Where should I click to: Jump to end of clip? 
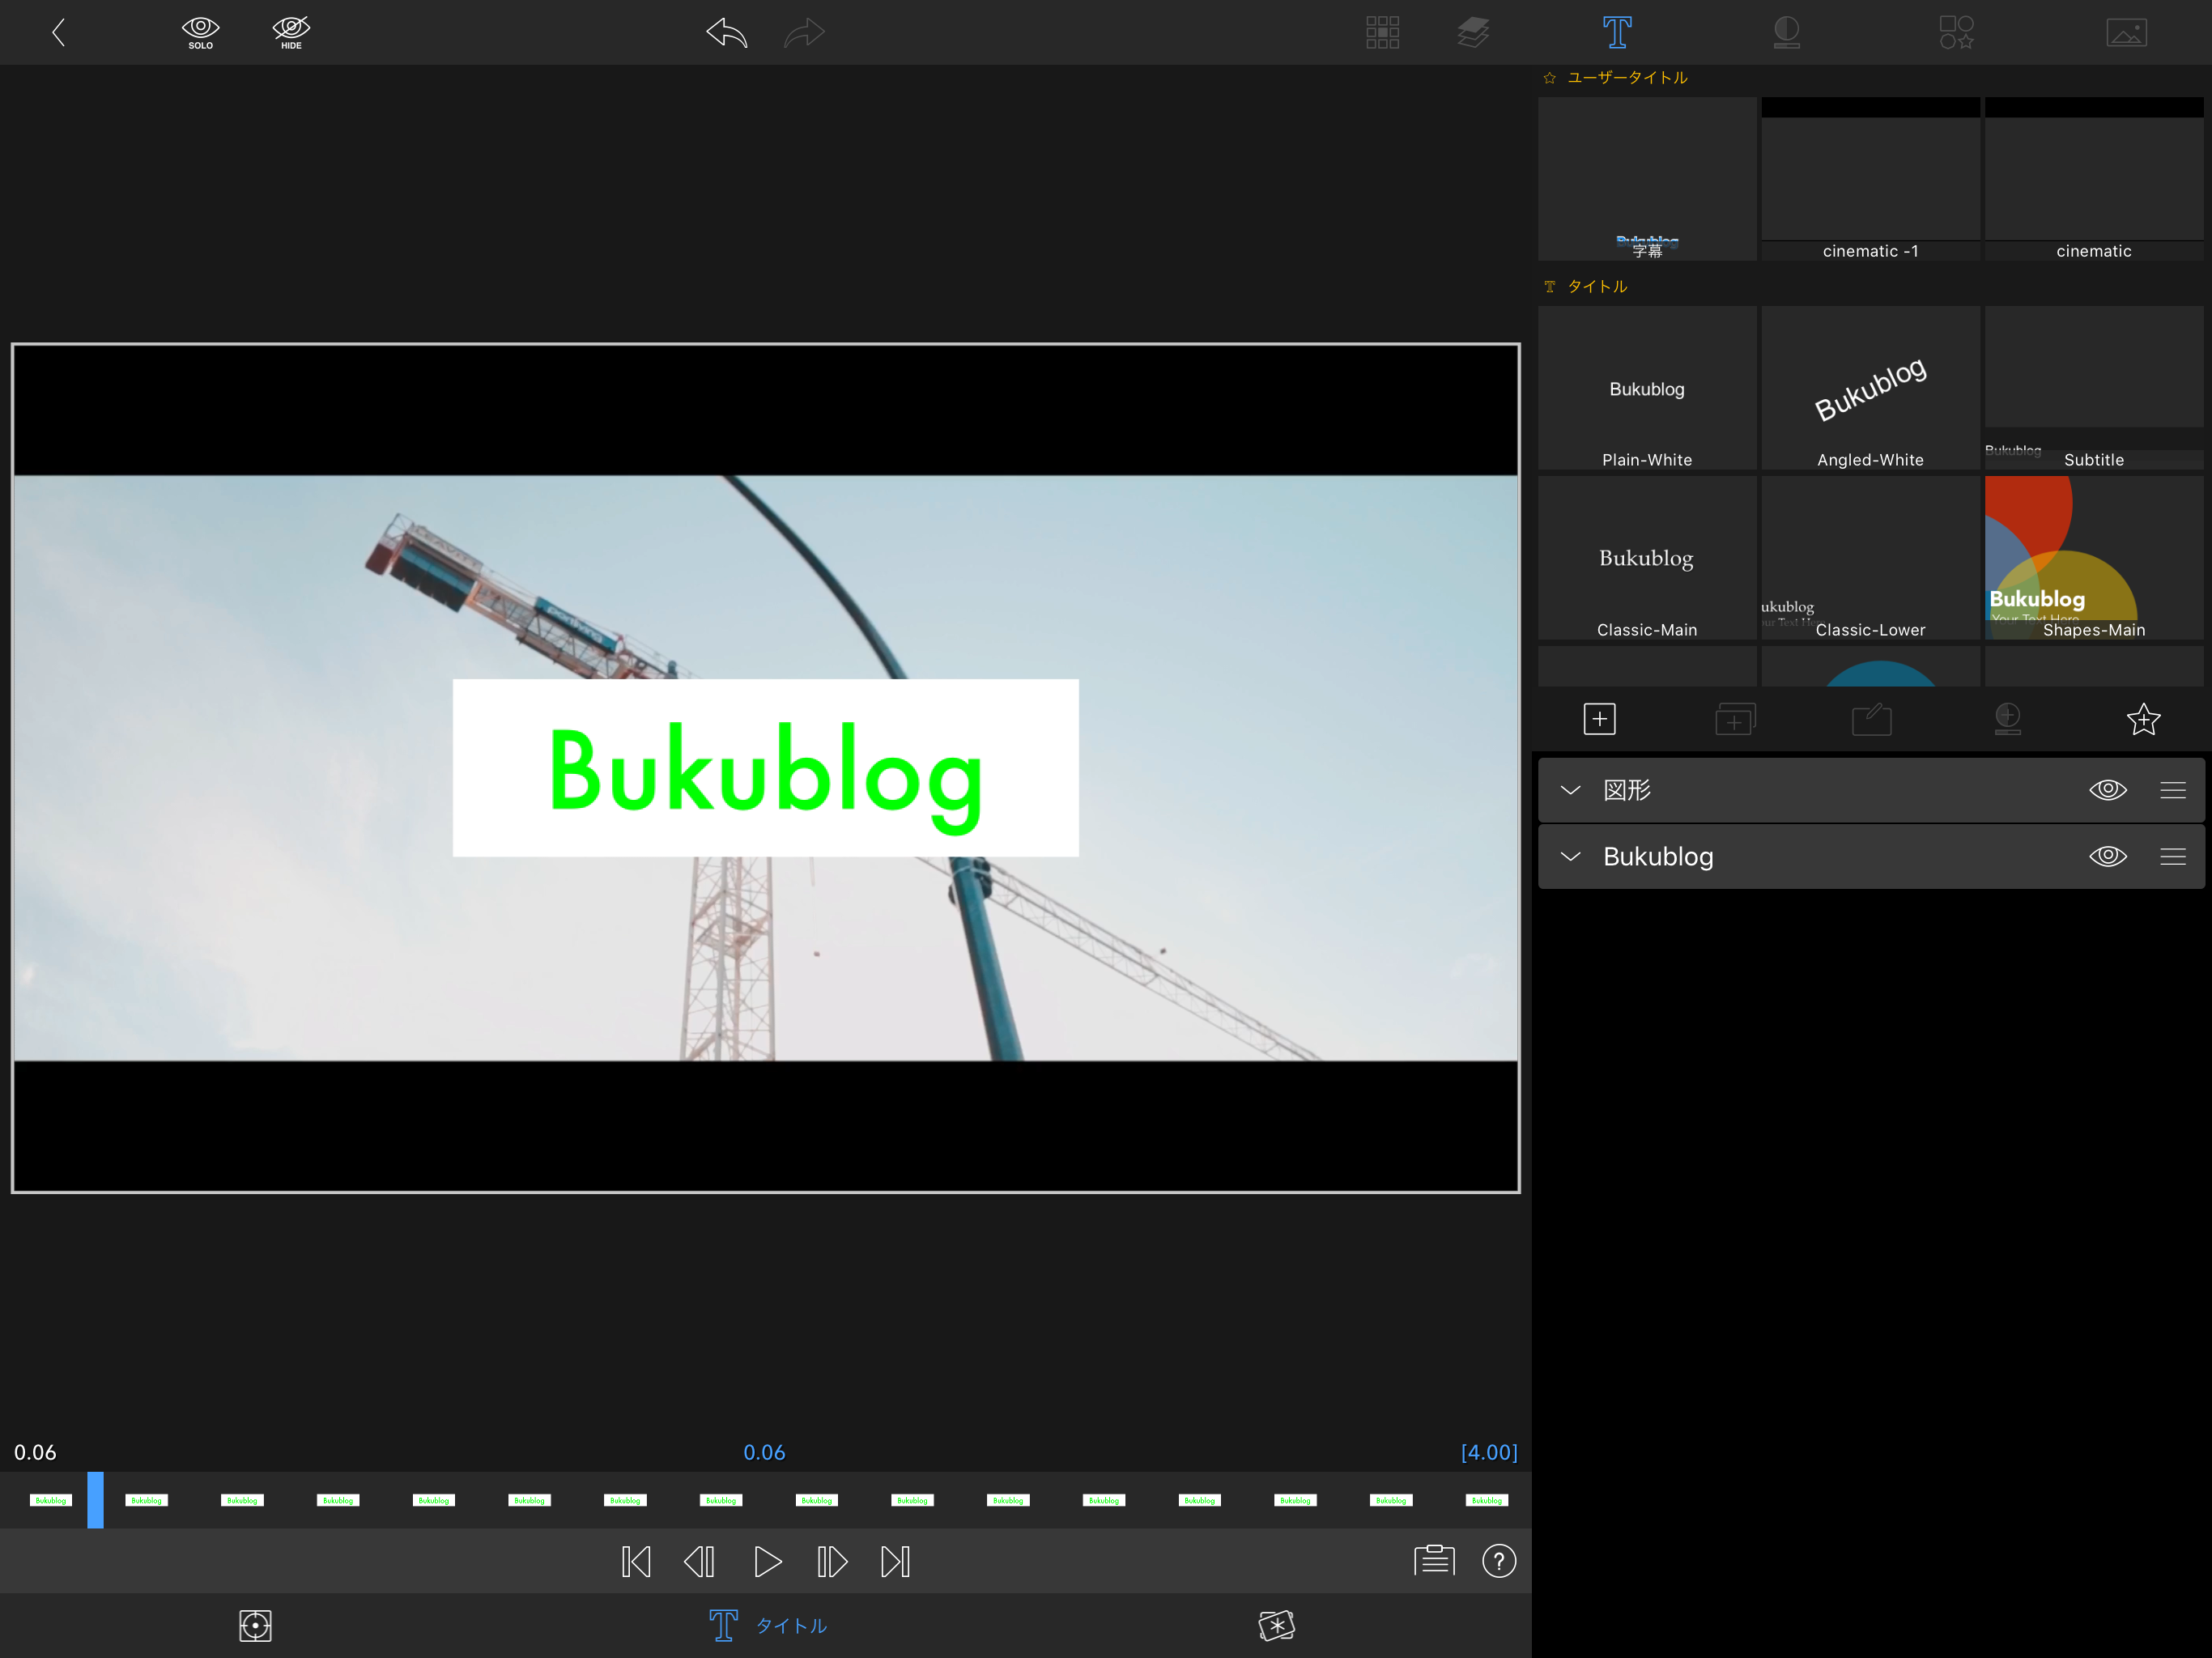[x=895, y=1561]
